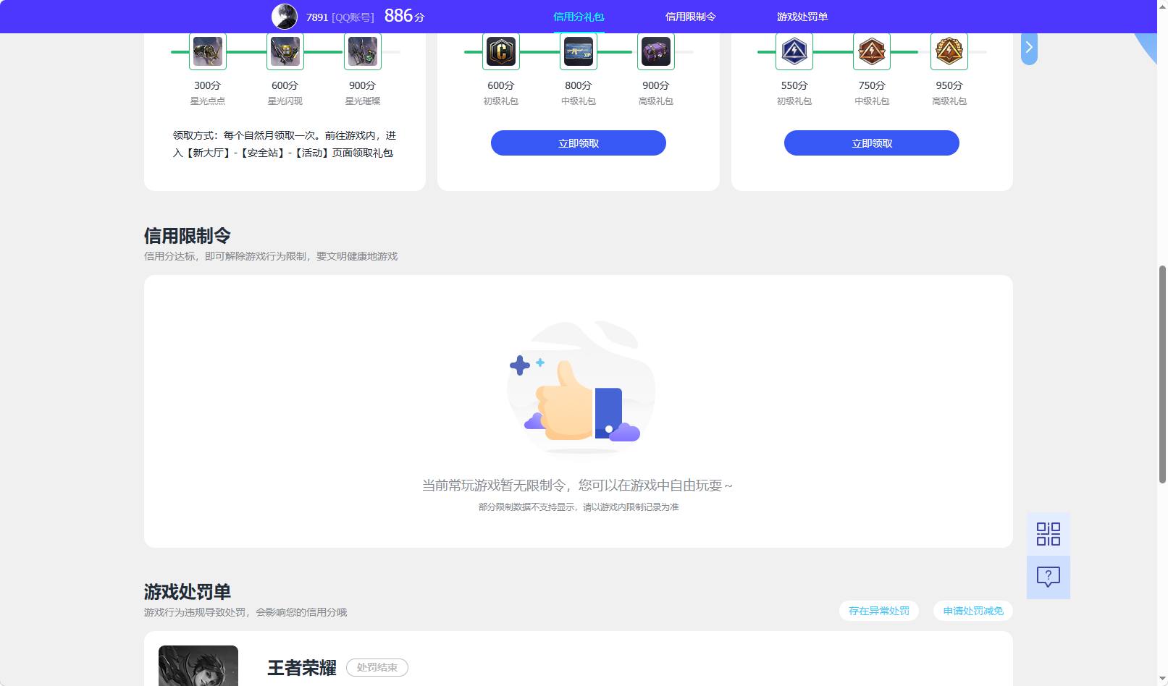Click the purple 900分 高级礼包 crate icon
Screen dimensions: 1168x686
click(x=655, y=51)
